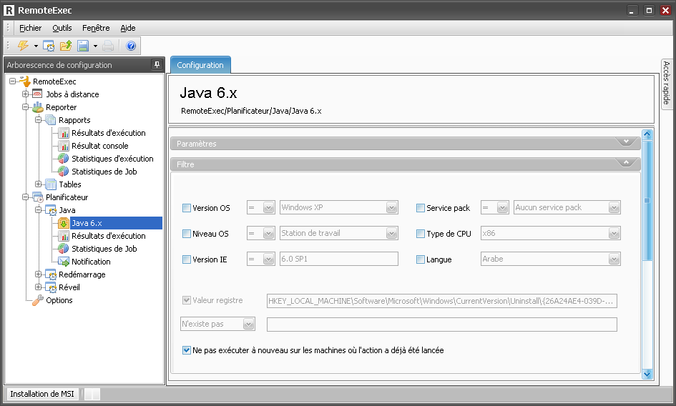
Task: Pin the Arborescence de configuration panel
Action: [157, 64]
